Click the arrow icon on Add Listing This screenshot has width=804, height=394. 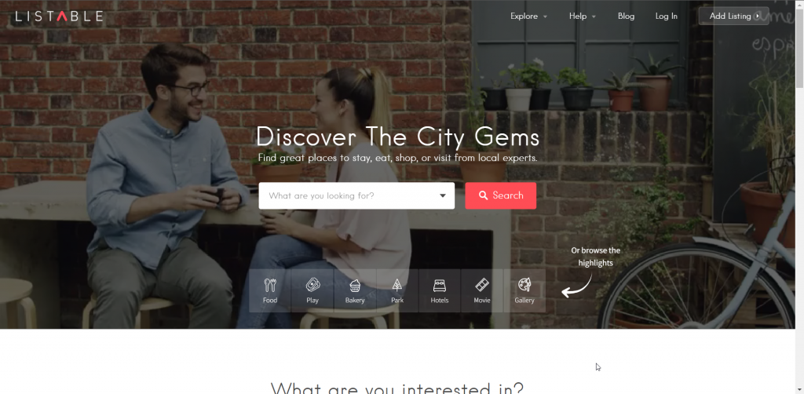758,16
